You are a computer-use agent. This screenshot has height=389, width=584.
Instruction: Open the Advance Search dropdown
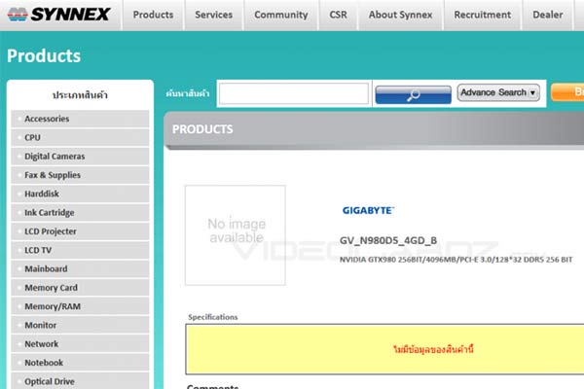[x=498, y=92]
